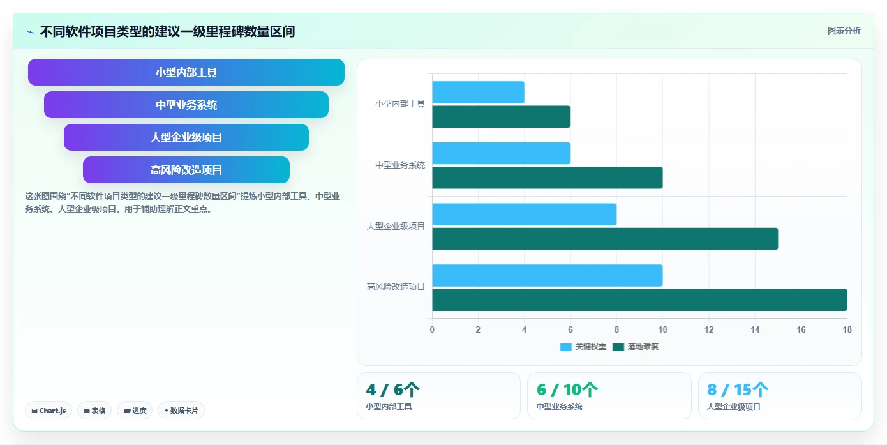
Task: Click the blue 关键权重 bar for 大型企业级项目
Action: [524, 215]
